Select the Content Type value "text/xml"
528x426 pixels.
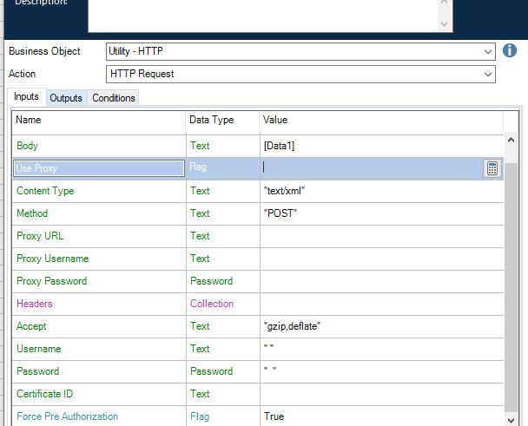click(x=284, y=191)
